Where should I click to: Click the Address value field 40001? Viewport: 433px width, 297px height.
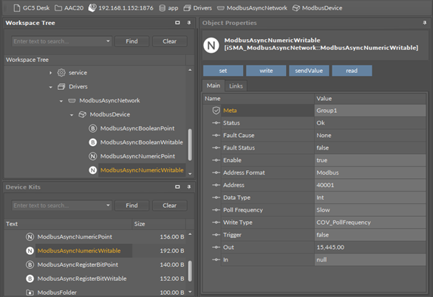tap(370, 185)
